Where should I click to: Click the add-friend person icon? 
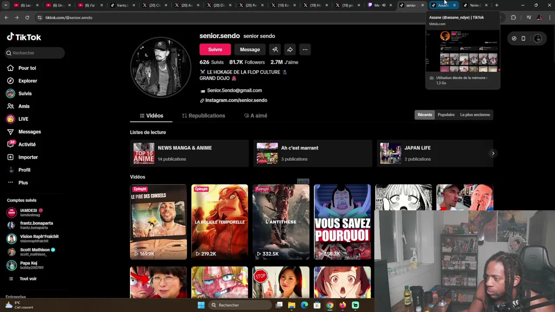click(x=275, y=49)
